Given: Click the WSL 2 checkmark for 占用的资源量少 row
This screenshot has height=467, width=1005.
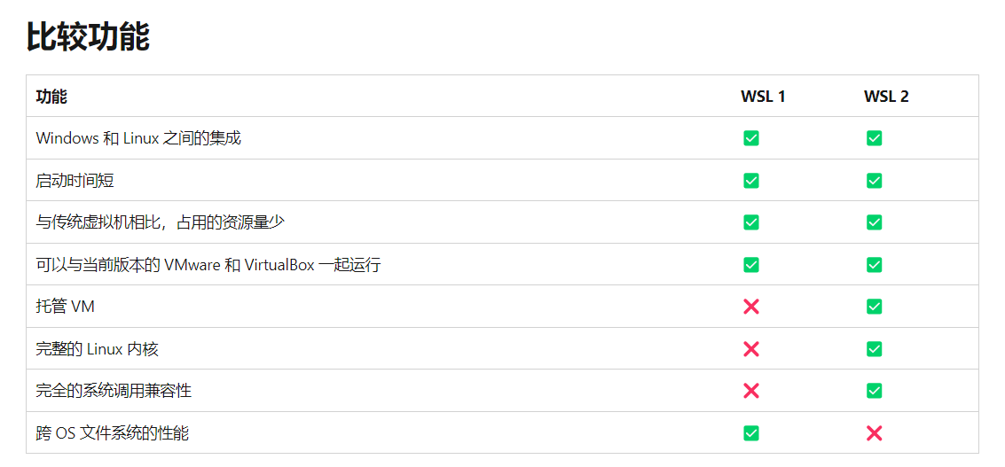Looking at the screenshot, I should click(874, 222).
